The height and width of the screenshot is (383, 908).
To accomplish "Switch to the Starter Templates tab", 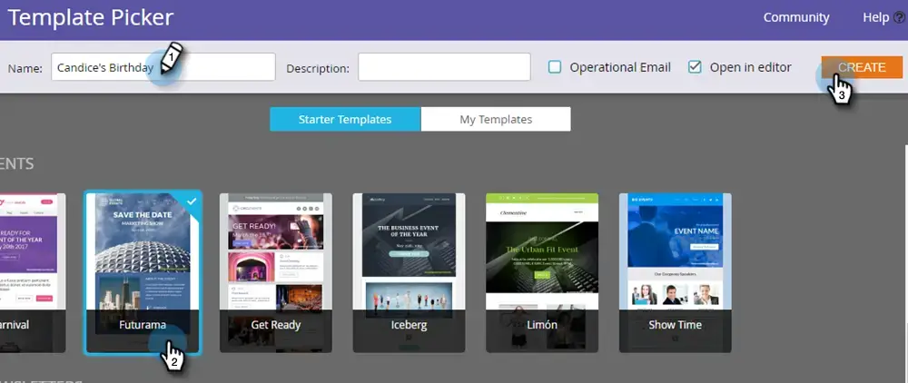I will 345,119.
